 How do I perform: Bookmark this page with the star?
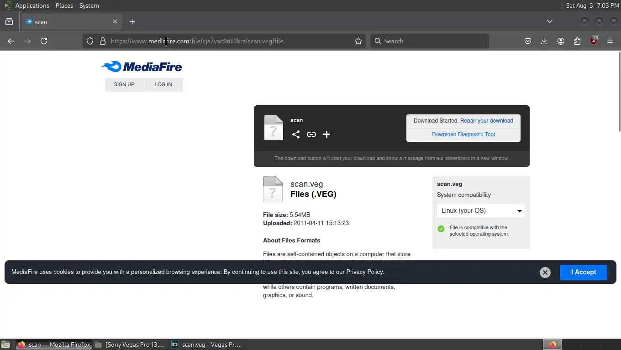(358, 41)
